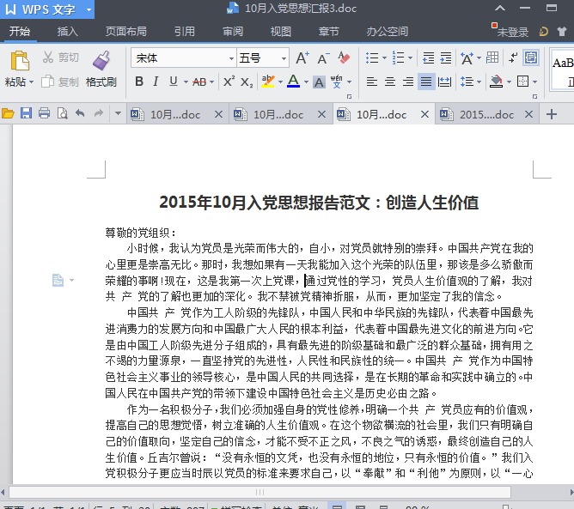Expand quick access toolbar customize arrow
Viewport: 574px width, 509px height.
(118, 113)
